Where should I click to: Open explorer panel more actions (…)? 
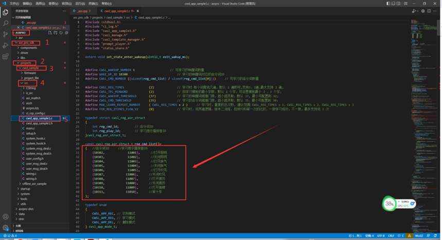pyautogui.click(x=64, y=11)
